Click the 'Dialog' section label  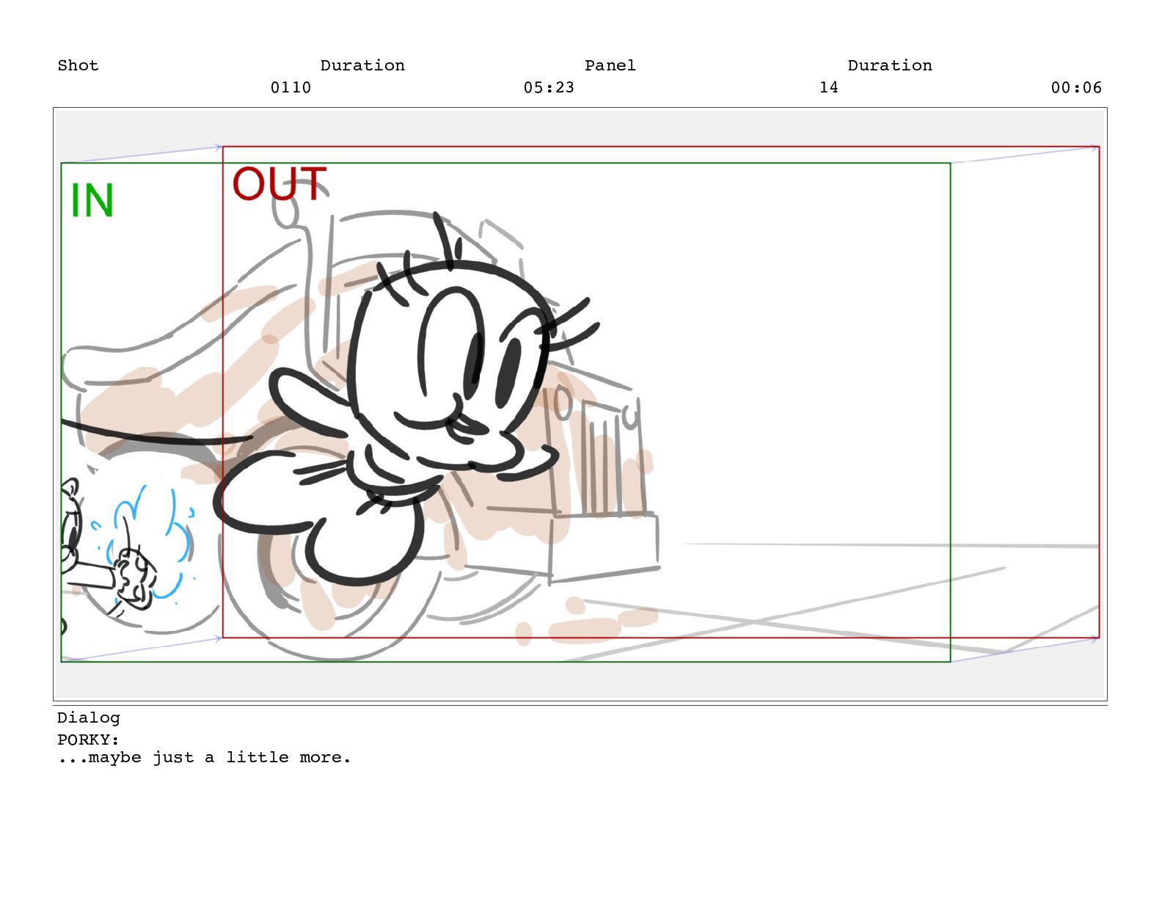coord(88,718)
